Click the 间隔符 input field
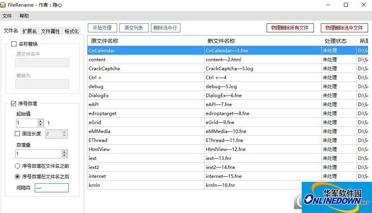372x213 pixels. coord(52,188)
